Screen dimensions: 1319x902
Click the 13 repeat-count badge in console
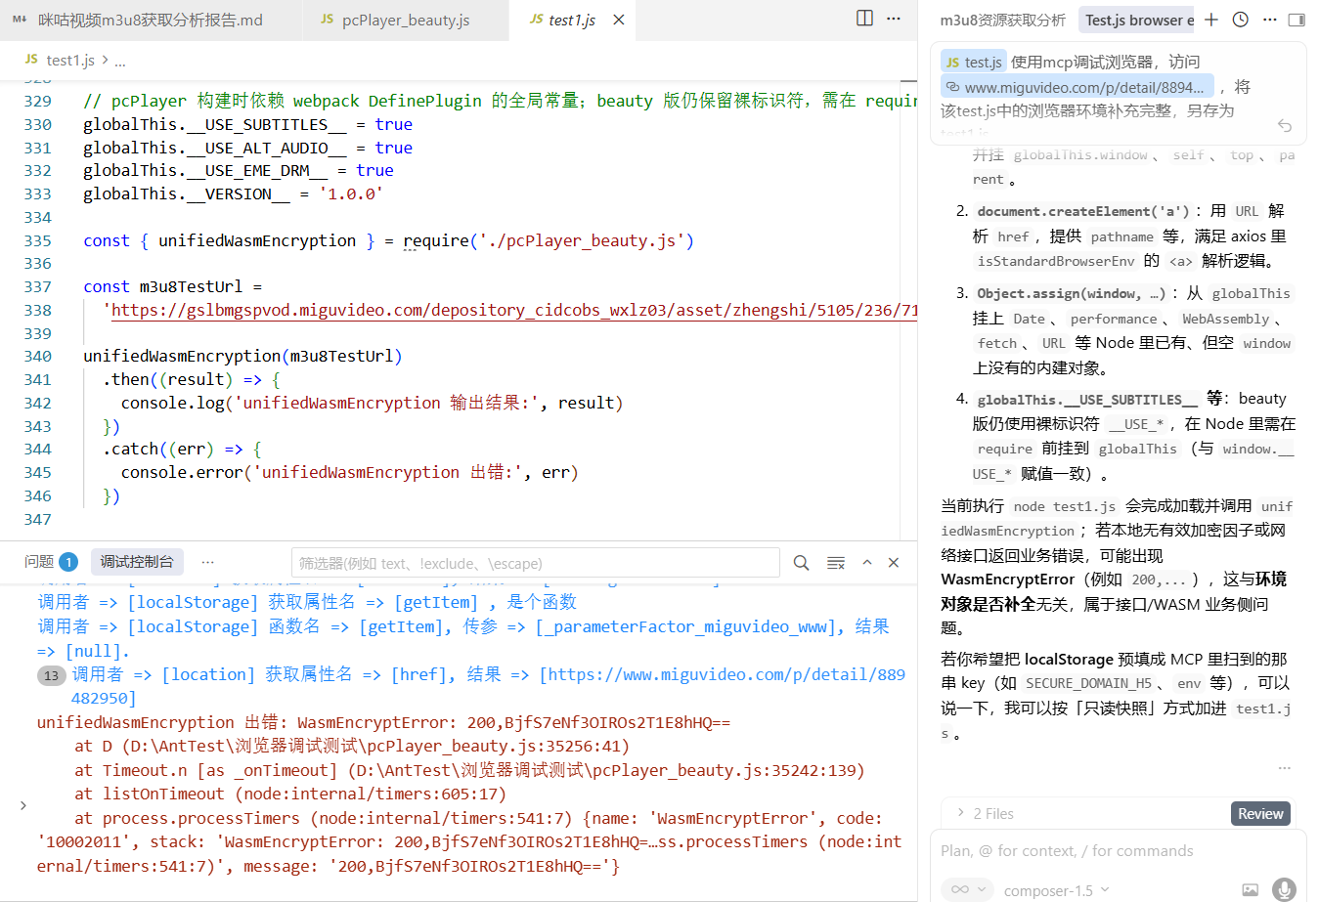pyautogui.click(x=51, y=675)
